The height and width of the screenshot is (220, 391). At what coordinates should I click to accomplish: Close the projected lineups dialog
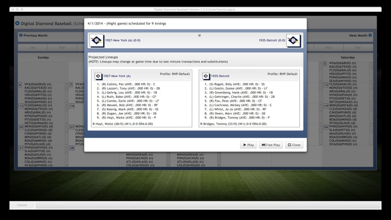[x=294, y=145]
